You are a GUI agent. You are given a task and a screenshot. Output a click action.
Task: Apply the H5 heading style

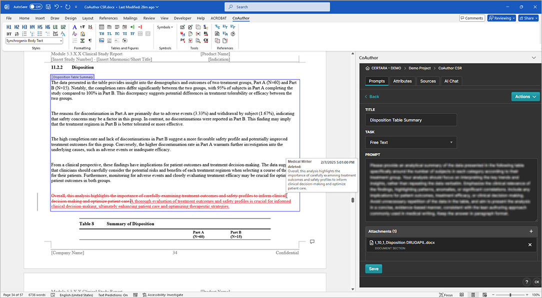(x=40, y=27)
